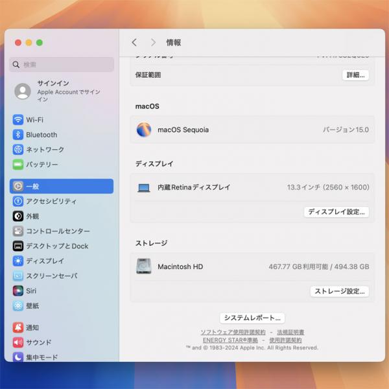Select サインイン Apple Account row
This screenshot has height=389, width=389.
[x=62, y=91]
